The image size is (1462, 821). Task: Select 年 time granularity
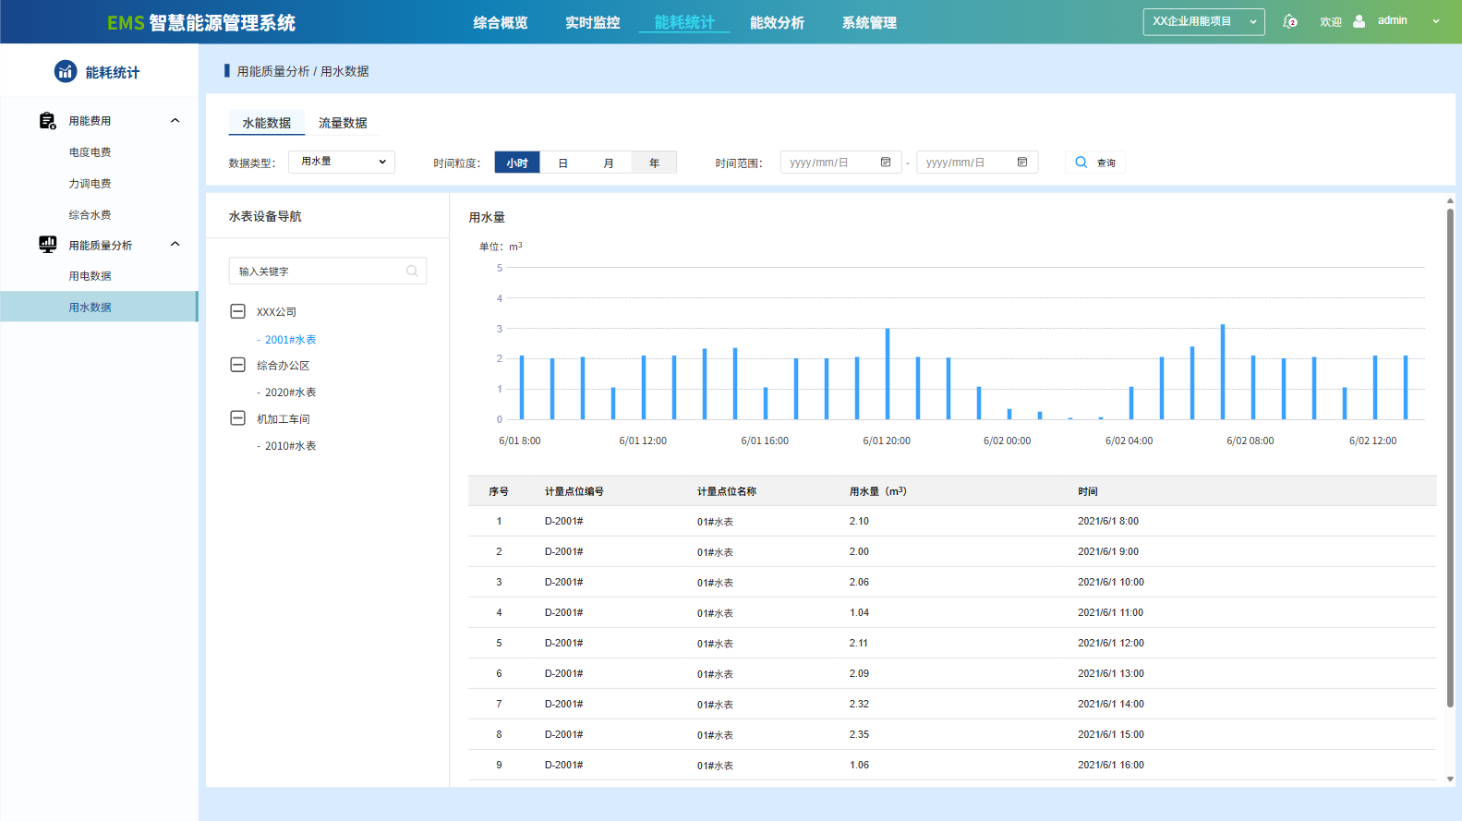tap(654, 163)
